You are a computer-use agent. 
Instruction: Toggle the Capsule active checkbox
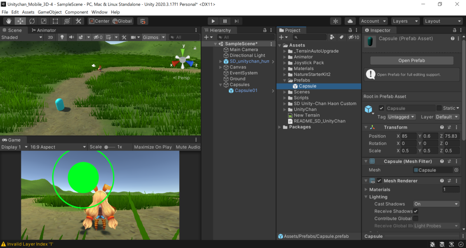click(381, 108)
